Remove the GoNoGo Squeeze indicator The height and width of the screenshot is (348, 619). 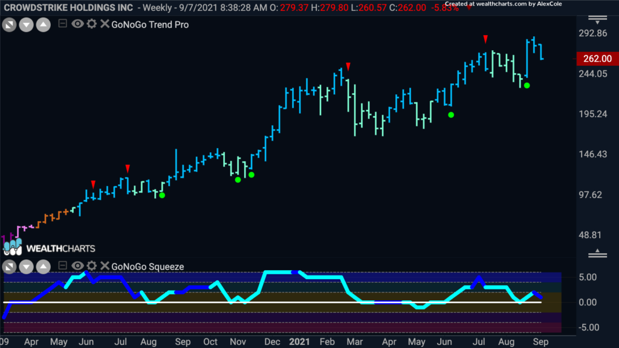[105, 266]
